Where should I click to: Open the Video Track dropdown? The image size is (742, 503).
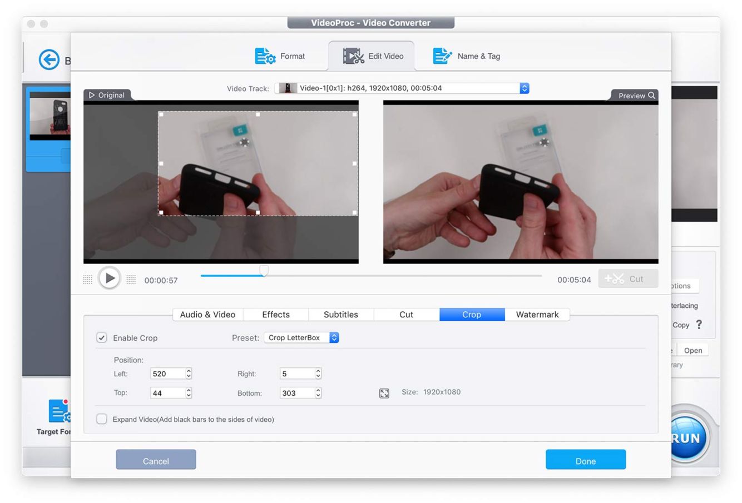(x=524, y=88)
